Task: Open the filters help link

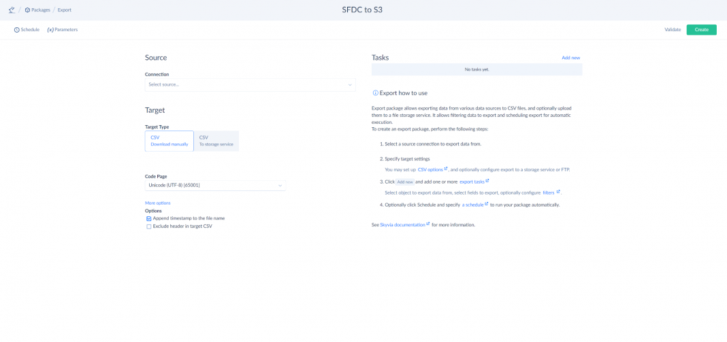Action: (548, 192)
